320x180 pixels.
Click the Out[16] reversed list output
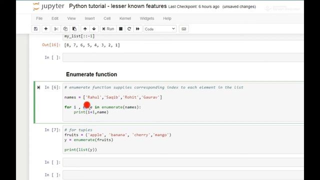92,45
